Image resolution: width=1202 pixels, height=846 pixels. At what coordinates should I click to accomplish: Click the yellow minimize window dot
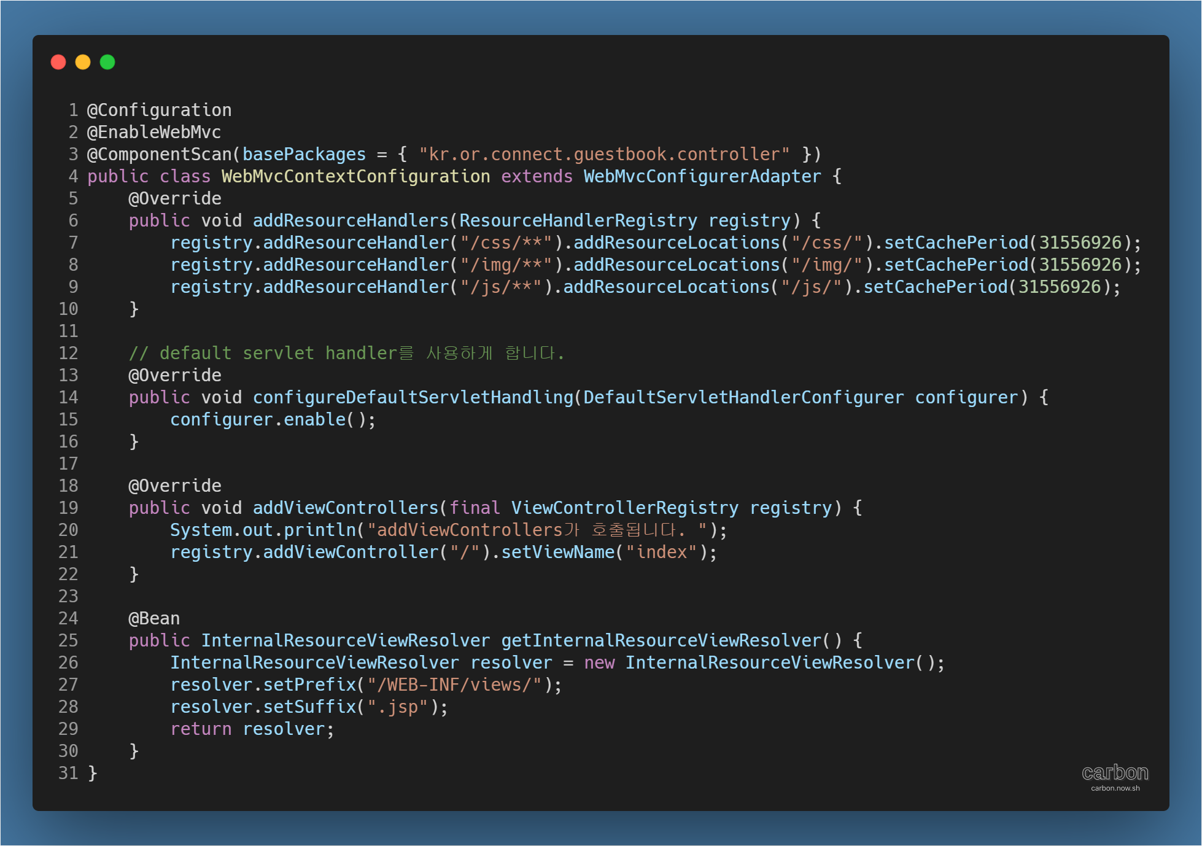[x=83, y=62]
